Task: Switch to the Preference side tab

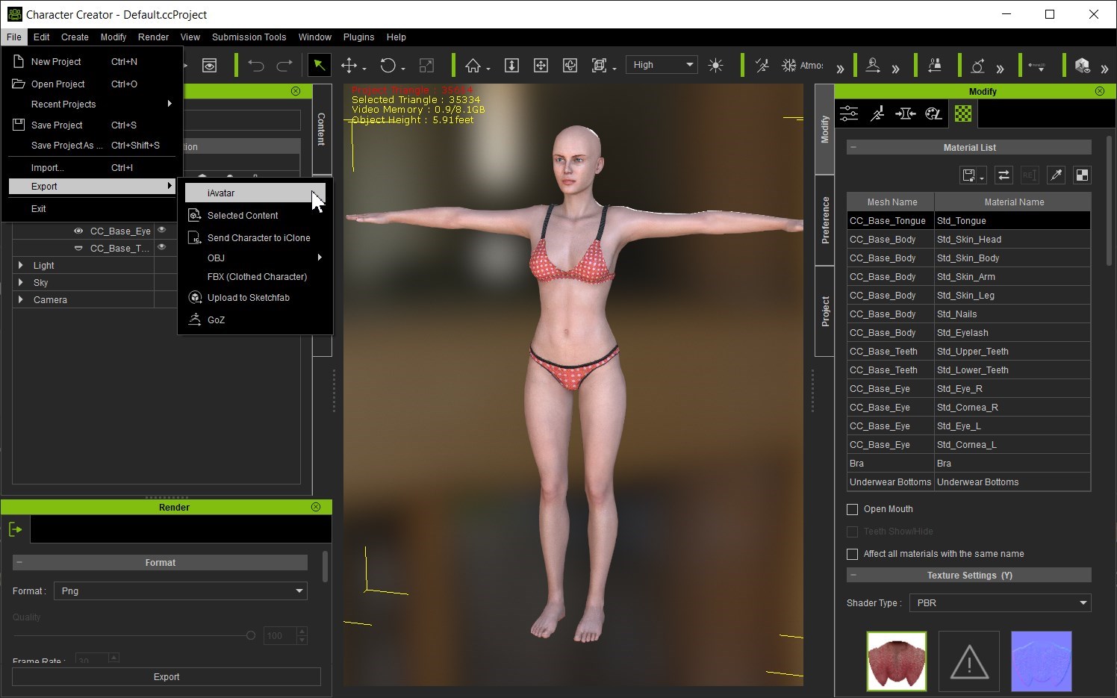Action: click(x=824, y=220)
